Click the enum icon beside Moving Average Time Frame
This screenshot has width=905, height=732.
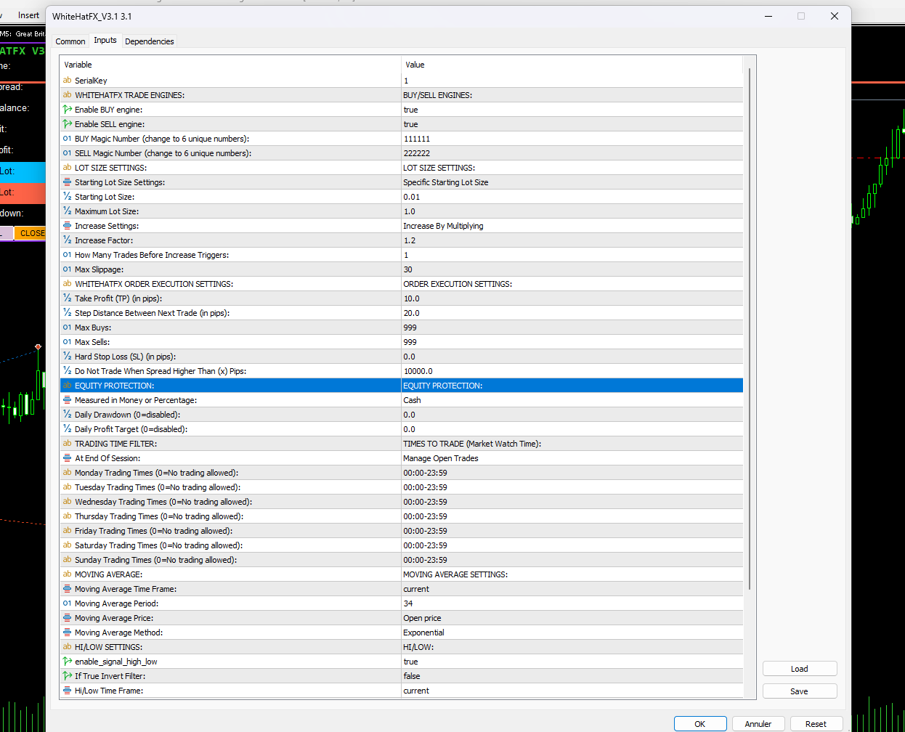(x=67, y=589)
